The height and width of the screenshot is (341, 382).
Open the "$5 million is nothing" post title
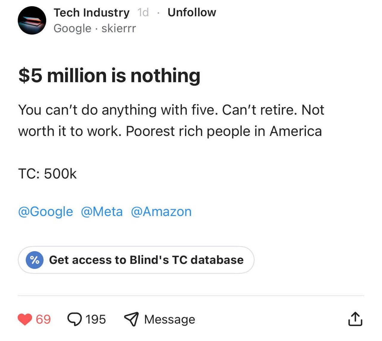coord(109,76)
